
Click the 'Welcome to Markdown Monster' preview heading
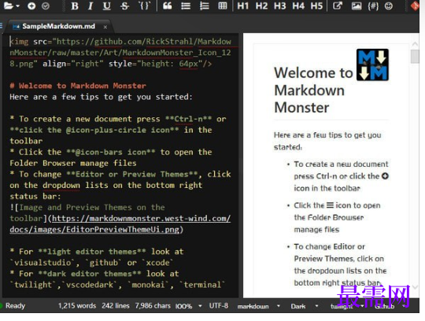pyautogui.click(x=313, y=90)
